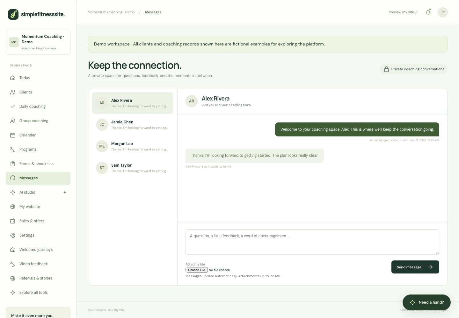The height and width of the screenshot is (318, 459).
Task: Click the AR avatar in the chat header
Action: pos(192,101)
